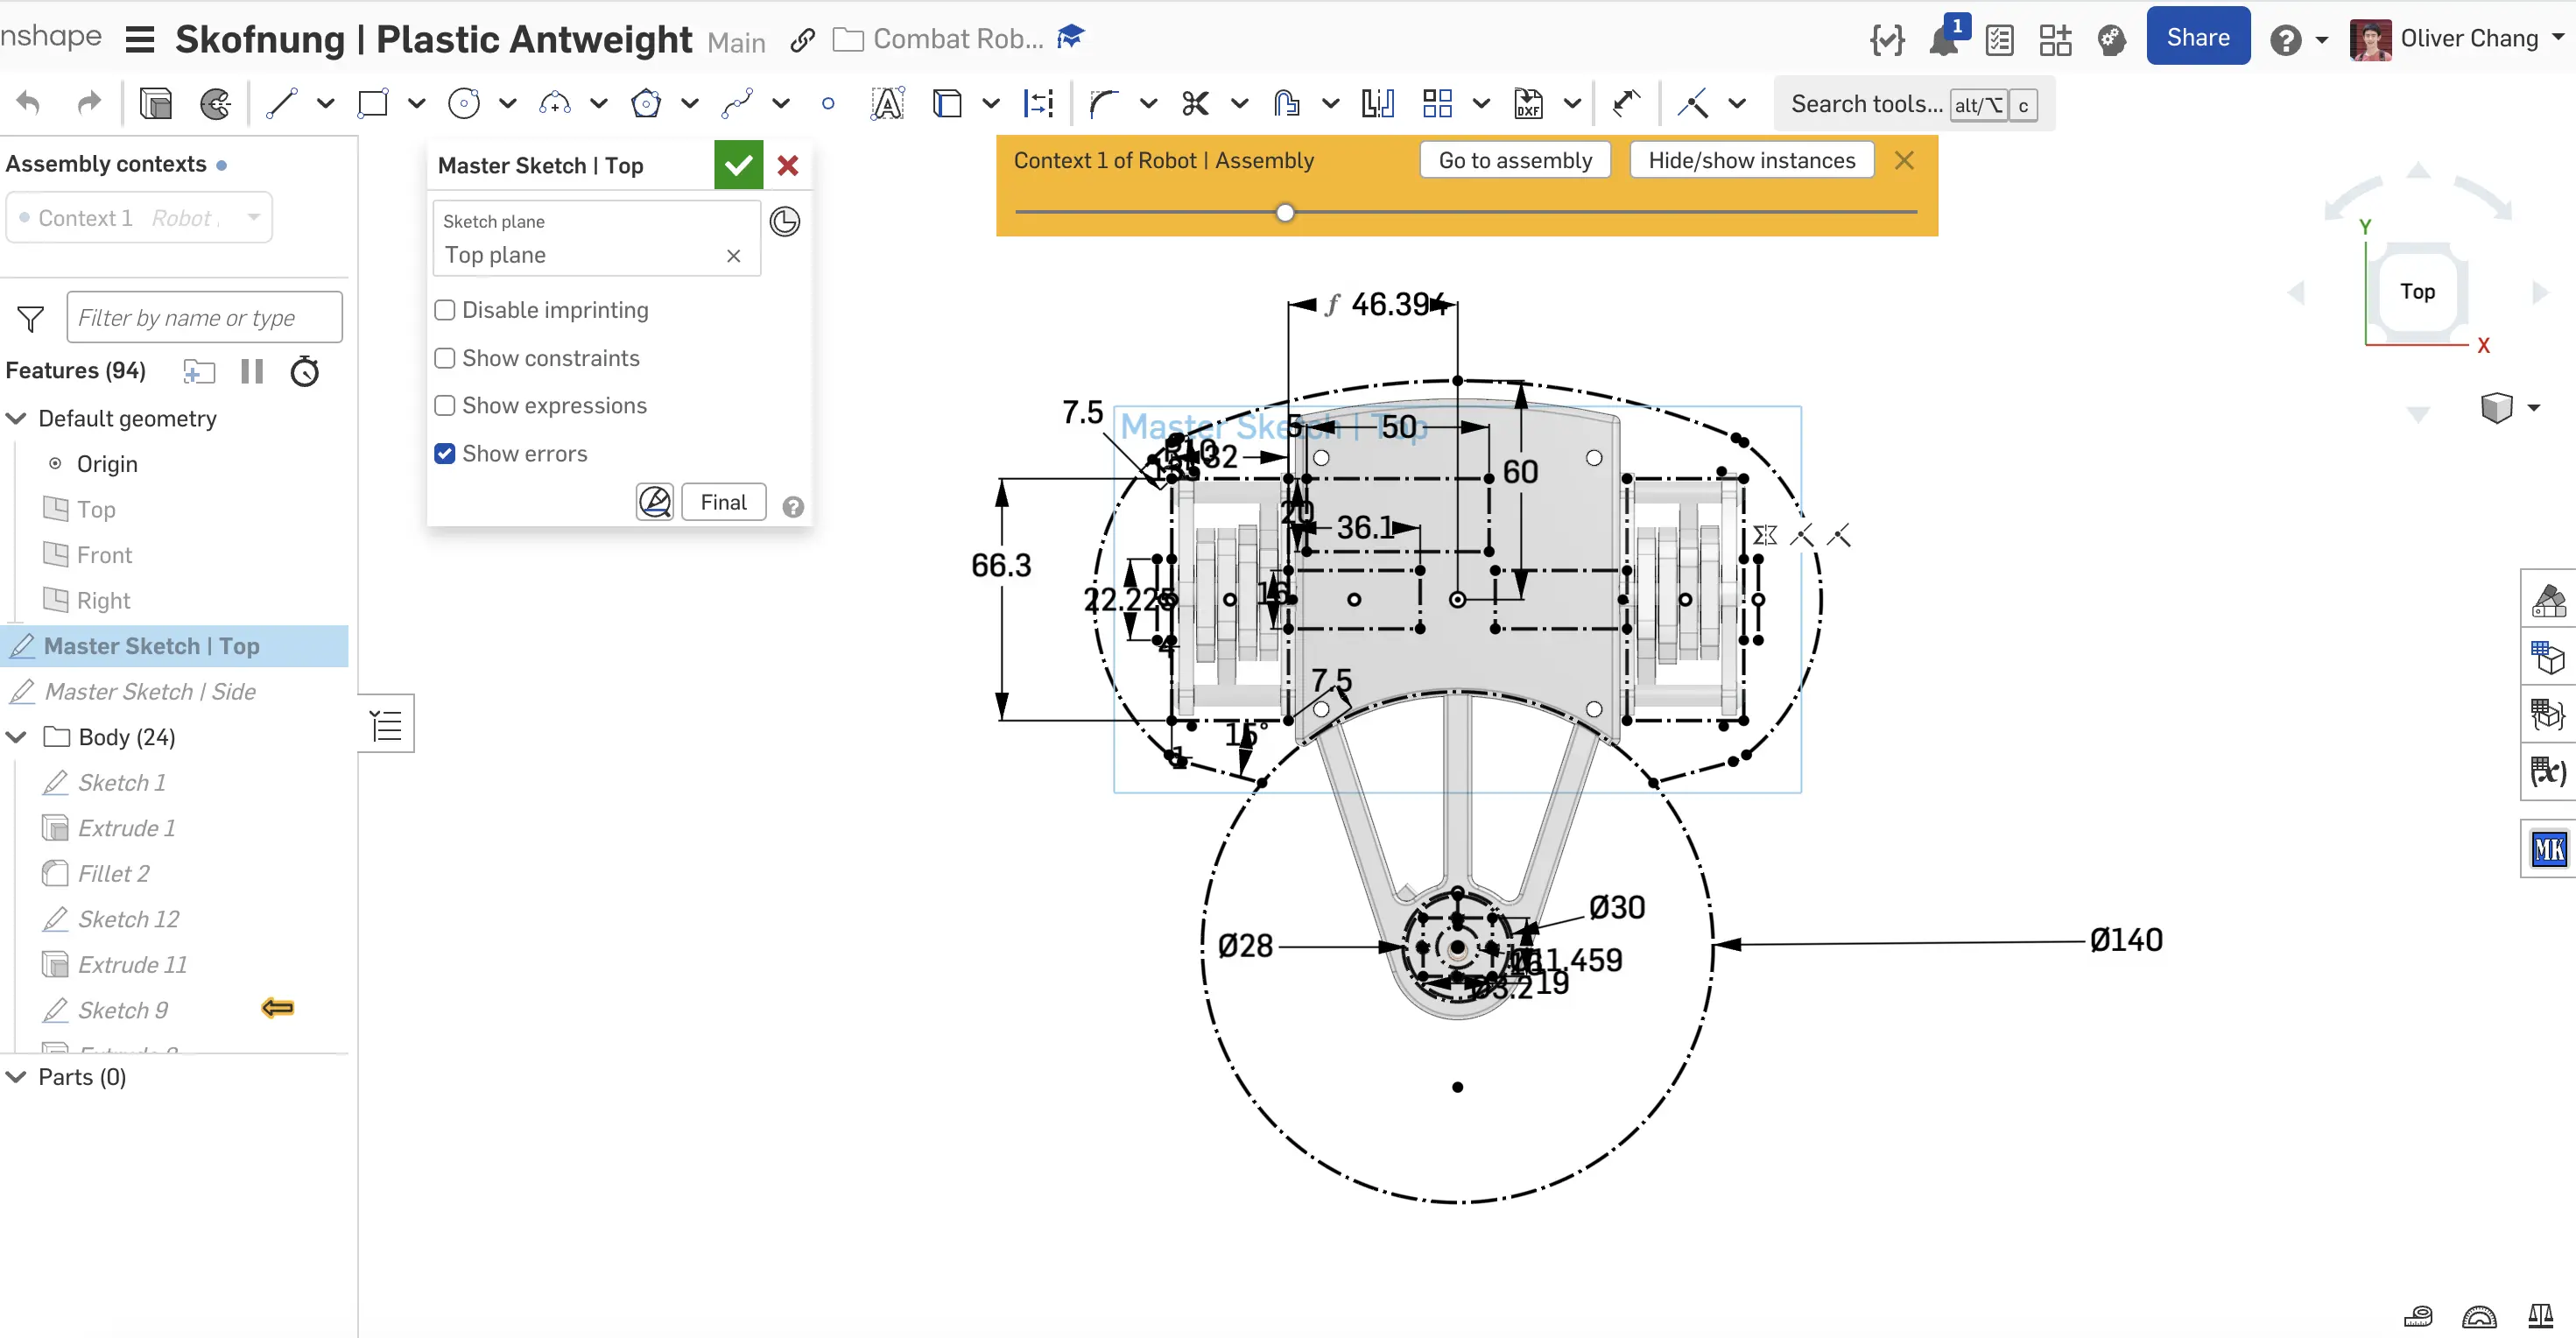The image size is (2576, 1338).
Task: Open the notifications bell
Action: pos(1943,40)
